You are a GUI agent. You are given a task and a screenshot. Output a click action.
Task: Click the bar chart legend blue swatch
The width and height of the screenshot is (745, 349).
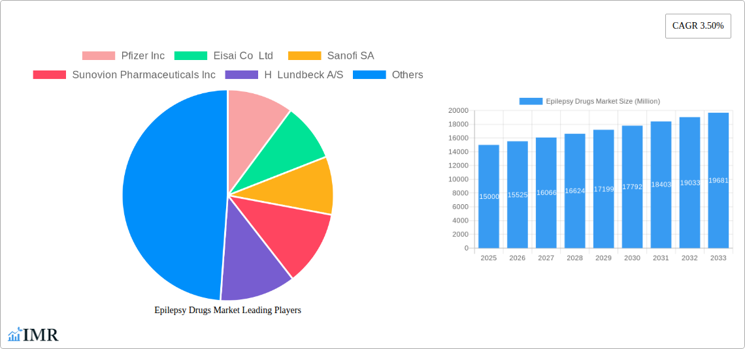[531, 101]
